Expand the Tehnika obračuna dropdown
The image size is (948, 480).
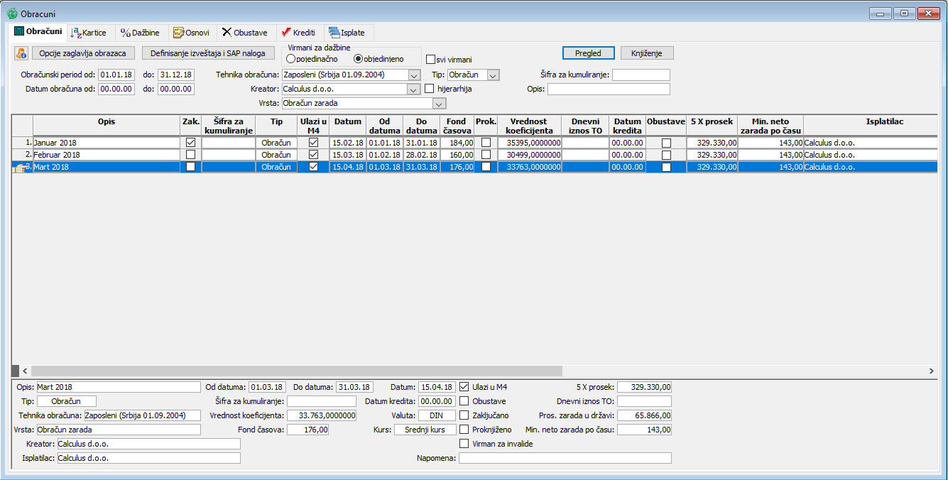point(415,75)
